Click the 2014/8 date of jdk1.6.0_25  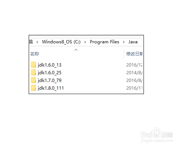134,73
